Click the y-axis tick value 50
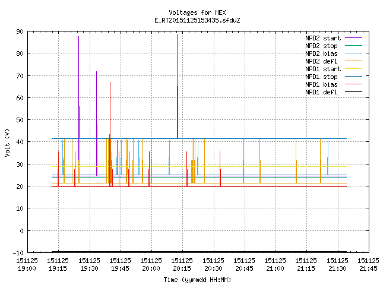Screen dimensions: 380x285 coord(20,120)
